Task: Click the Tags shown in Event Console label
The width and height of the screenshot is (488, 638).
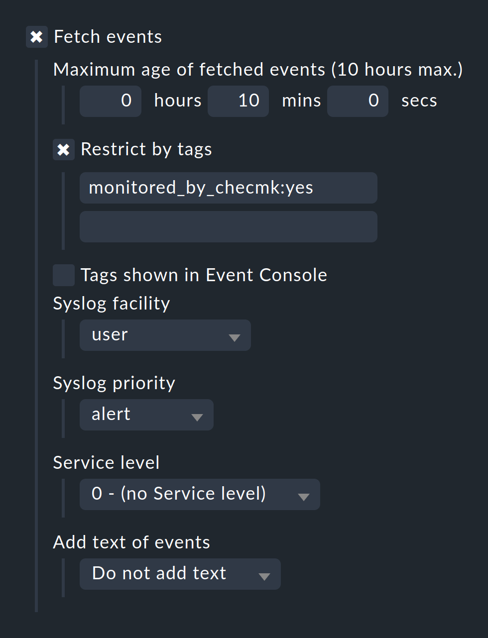Action: point(204,275)
